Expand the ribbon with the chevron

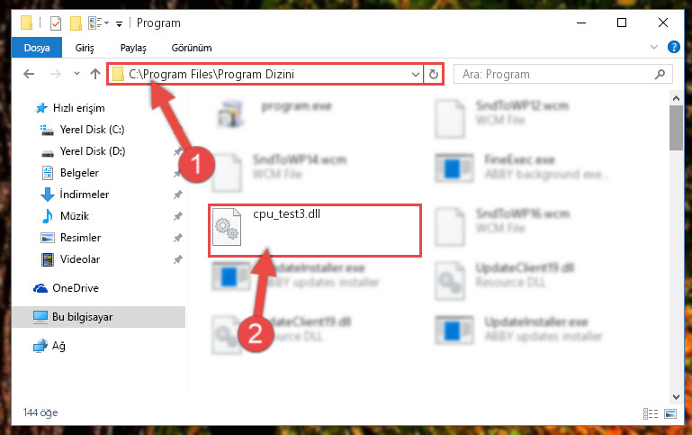click(654, 47)
